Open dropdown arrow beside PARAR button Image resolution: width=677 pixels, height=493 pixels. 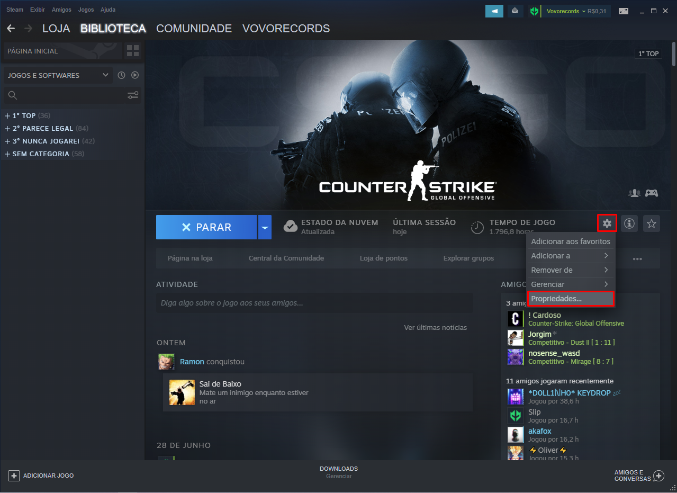265,227
